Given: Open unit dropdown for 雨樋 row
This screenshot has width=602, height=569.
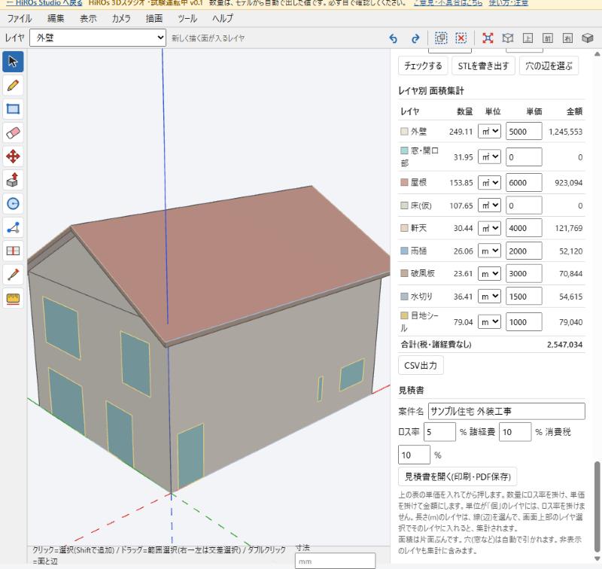Looking at the screenshot, I should pos(489,251).
